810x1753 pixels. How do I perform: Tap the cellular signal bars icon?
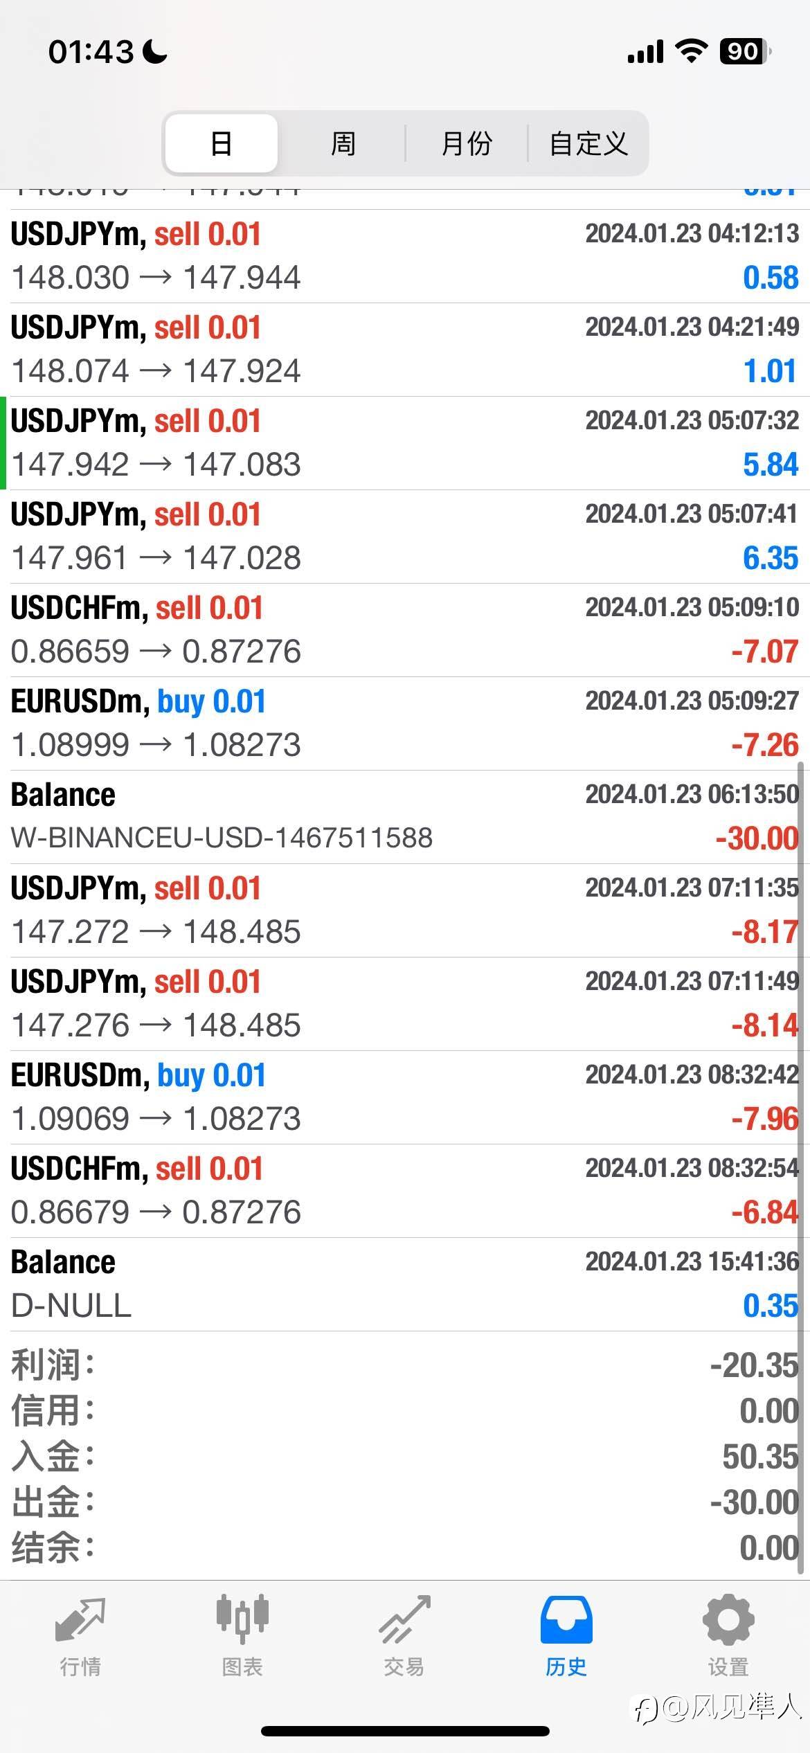click(x=645, y=51)
